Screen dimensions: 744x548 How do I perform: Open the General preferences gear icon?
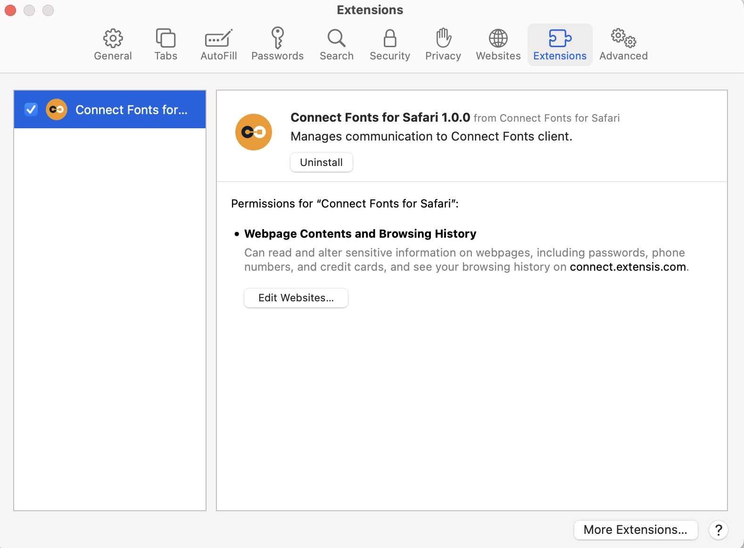click(x=113, y=38)
